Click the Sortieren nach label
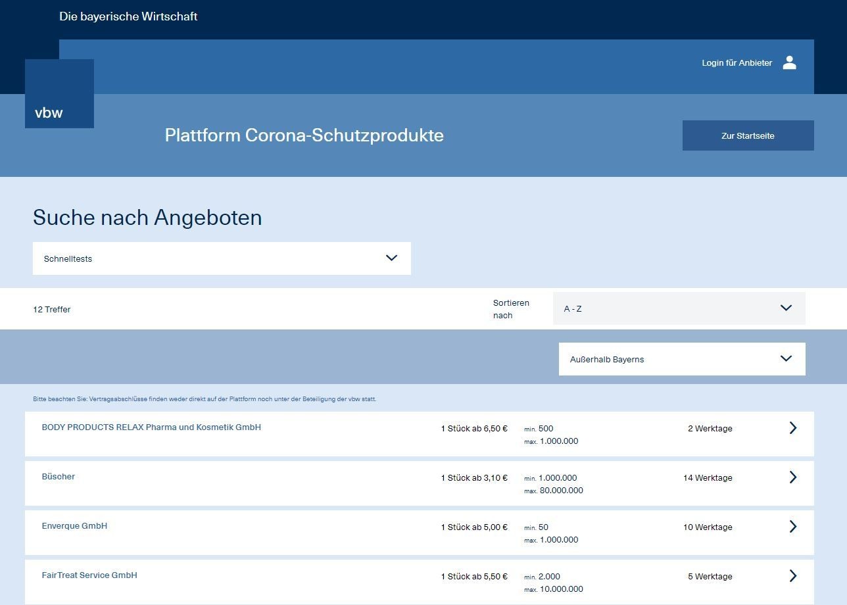The width and height of the screenshot is (847, 605). coord(511,309)
